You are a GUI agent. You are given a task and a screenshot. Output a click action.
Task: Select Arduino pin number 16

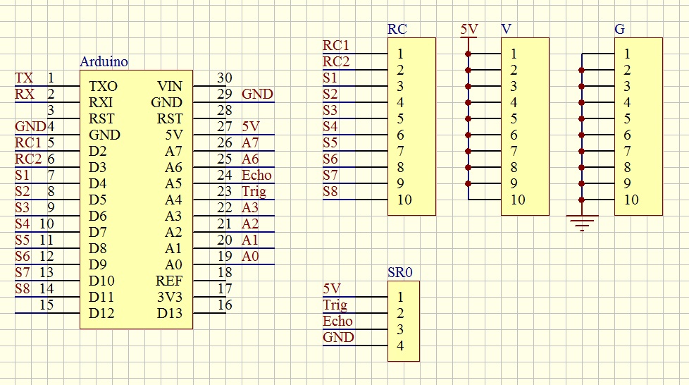click(225, 305)
